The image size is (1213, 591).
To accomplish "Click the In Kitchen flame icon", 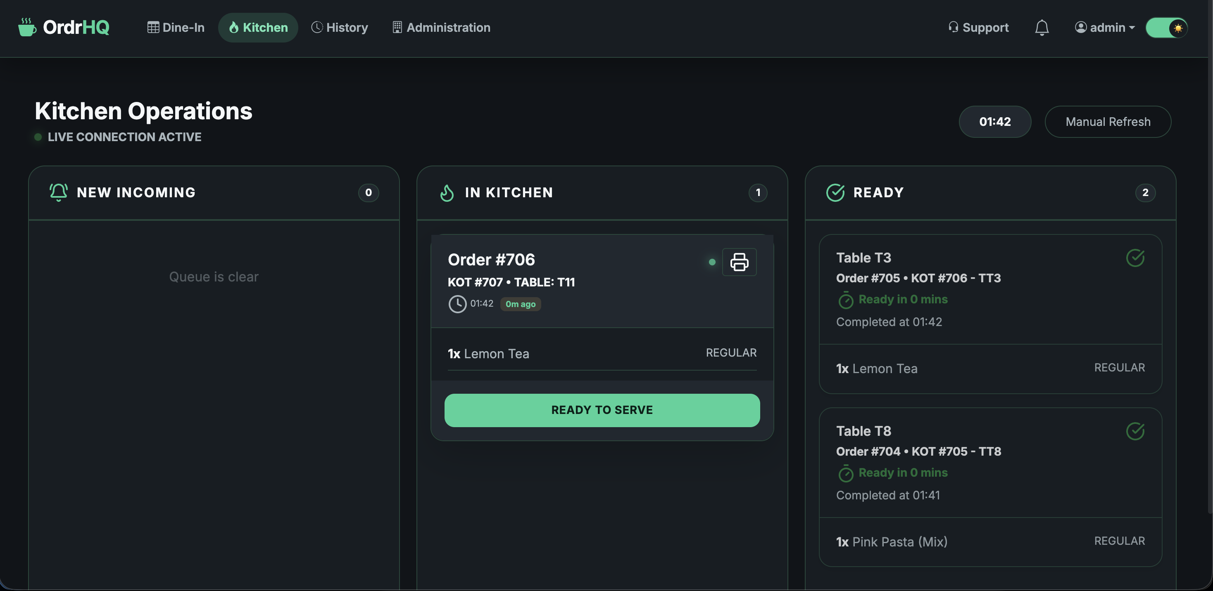I will point(447,192).
